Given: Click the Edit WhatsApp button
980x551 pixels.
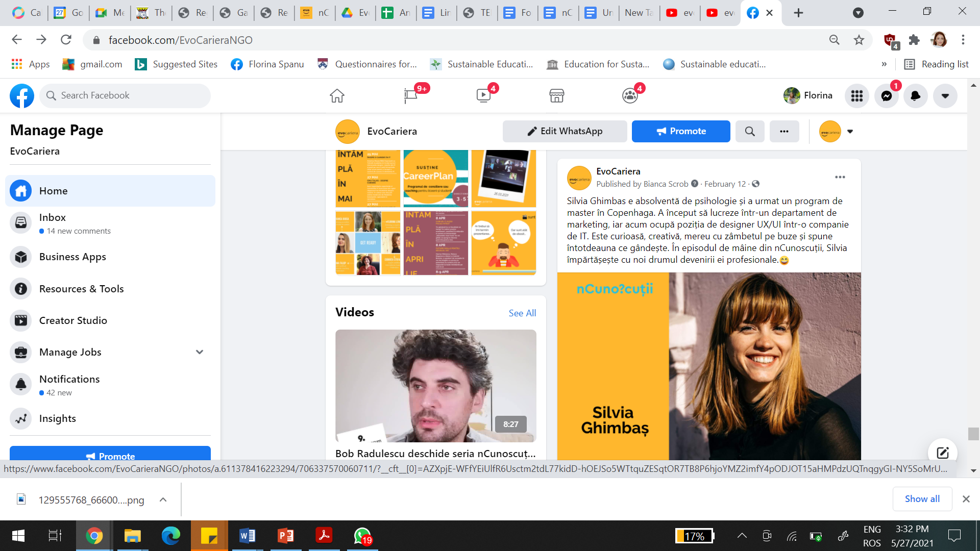Looking at the screenshot, I should pyautogui.click(x=565, y=131).
